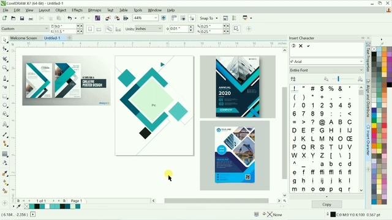Toggle the Show Grid button
The width and height of the screenshot is (392, 220).
click(x=183, y=18)
